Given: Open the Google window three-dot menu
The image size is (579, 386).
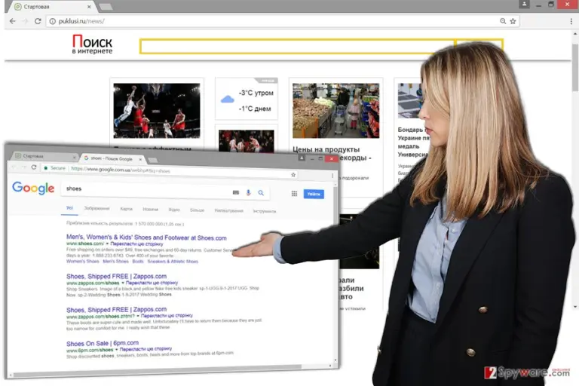Looking at the screenshot, I should [x=332, y=176].
